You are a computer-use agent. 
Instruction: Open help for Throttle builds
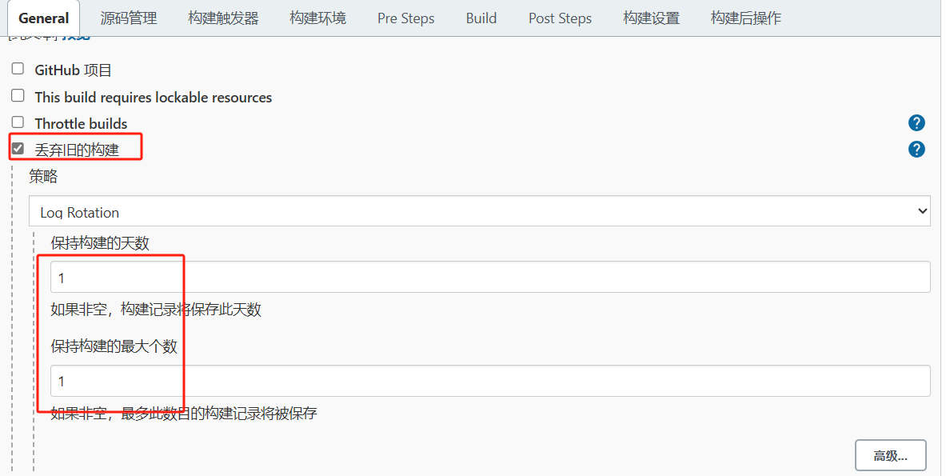[x=916, y=123]
